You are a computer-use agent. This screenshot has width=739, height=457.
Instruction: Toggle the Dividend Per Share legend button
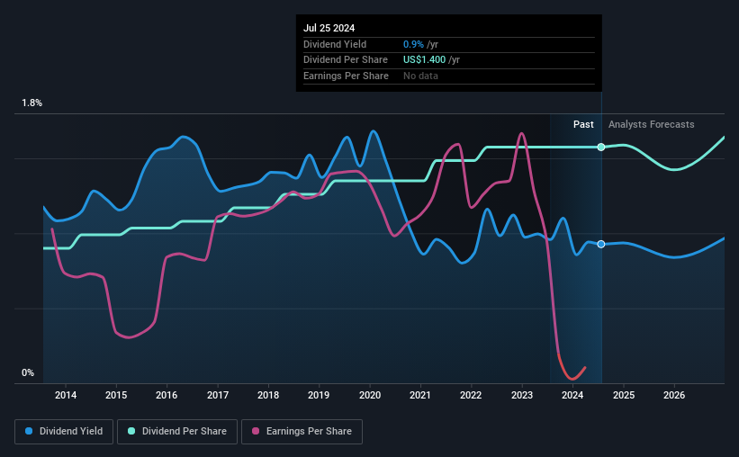click(x=177, y=432)
